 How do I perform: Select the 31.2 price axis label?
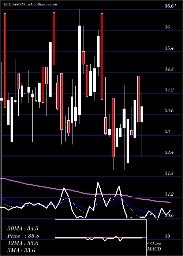point(168,194)
